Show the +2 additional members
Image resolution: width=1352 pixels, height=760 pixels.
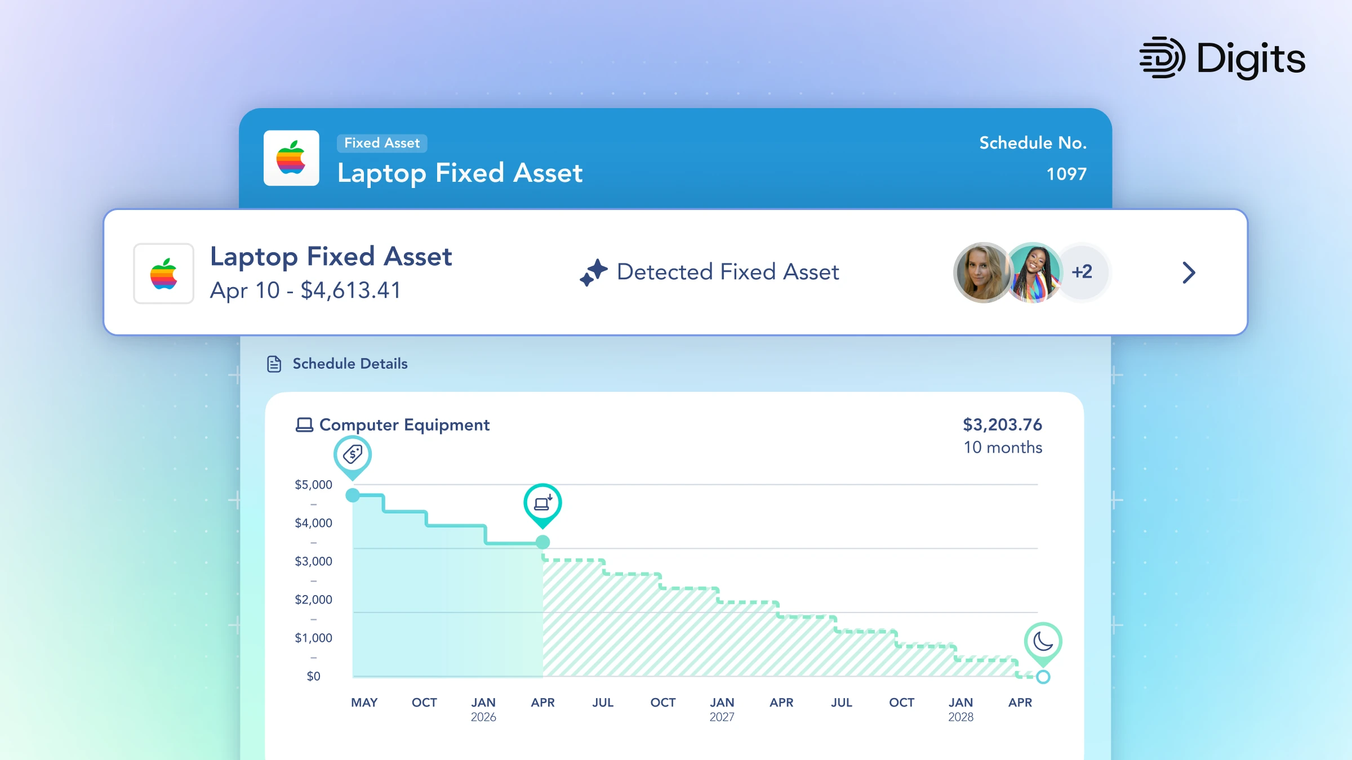coord(1082,272)
